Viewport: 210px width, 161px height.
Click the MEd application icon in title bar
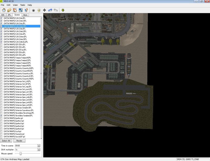1,1
